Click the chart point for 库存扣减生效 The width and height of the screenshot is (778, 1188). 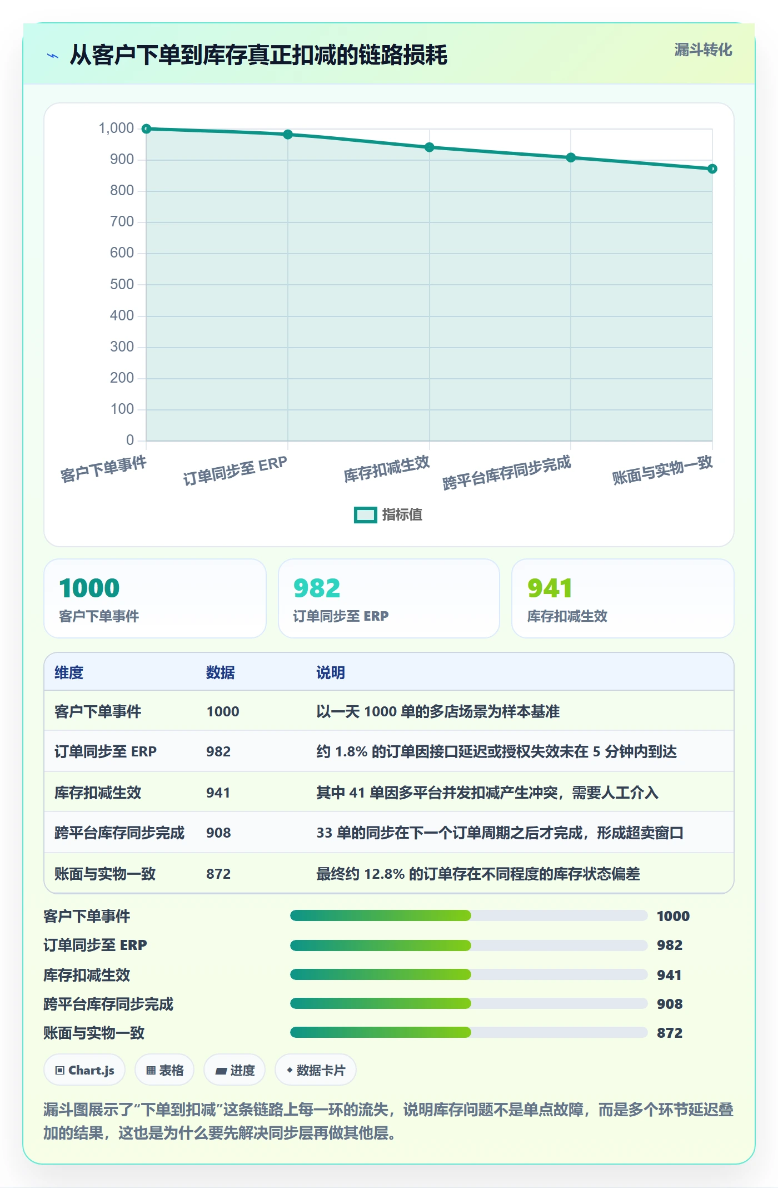coord(430,147)
